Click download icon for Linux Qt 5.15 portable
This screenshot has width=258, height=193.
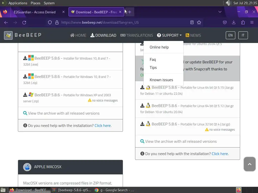click(x=142, y=87)
